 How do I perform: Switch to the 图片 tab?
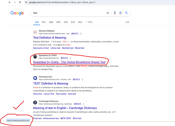click(x=44, y=22)
